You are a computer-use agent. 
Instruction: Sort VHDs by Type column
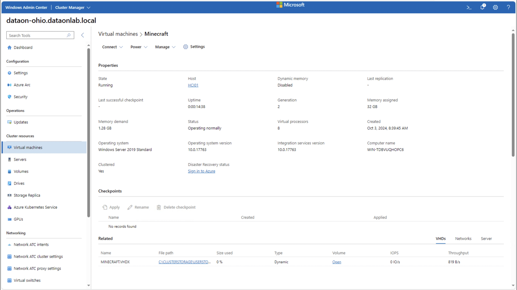tap(278, 253)
